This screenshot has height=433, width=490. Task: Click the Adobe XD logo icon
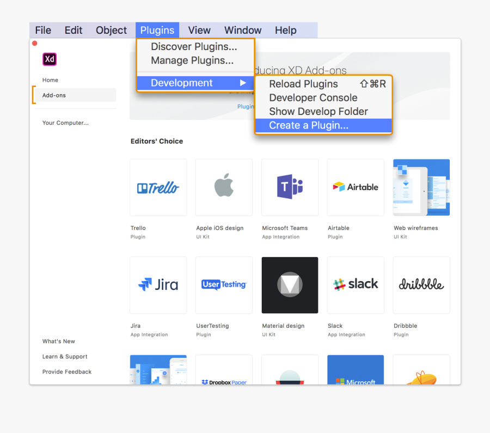[50, 59]
